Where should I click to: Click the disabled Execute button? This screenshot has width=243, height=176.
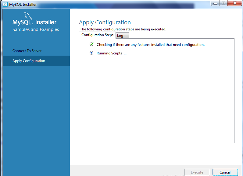[x=197, y=172]
